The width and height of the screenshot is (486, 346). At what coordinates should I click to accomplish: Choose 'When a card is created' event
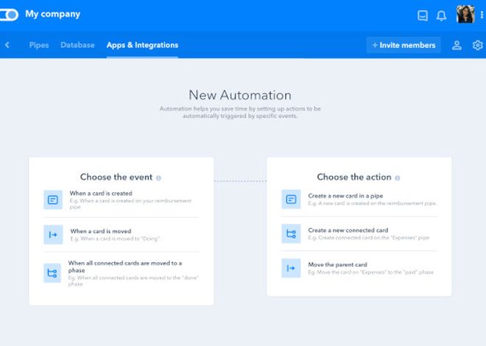[x=121, y=200]
